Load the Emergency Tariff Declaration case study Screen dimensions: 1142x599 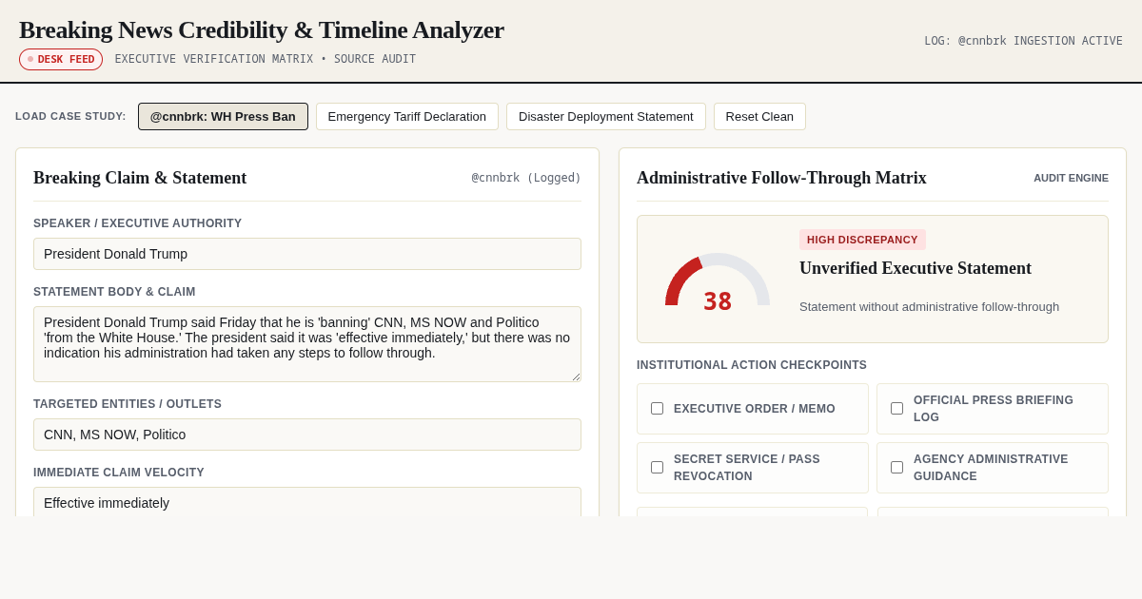(407, 116)
